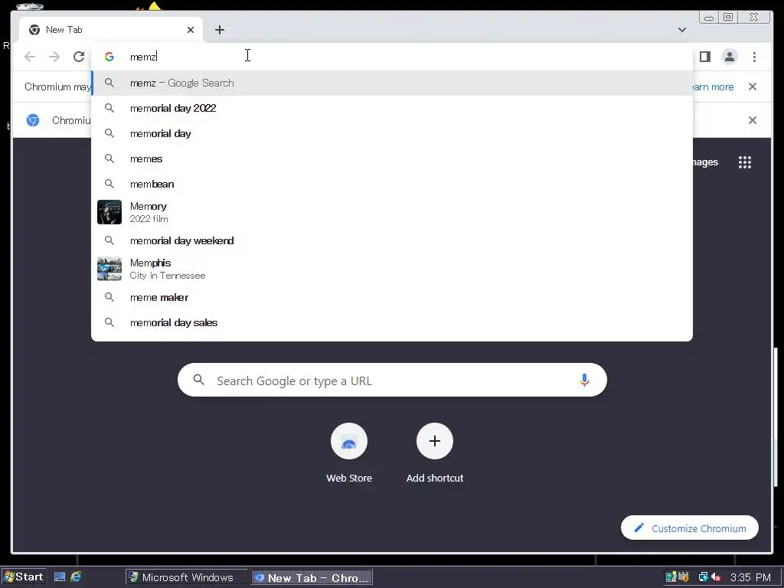Screen dimensions: 784x588
Task: Click the Google G icon in omnibox
Action: [x=109, y=57]
